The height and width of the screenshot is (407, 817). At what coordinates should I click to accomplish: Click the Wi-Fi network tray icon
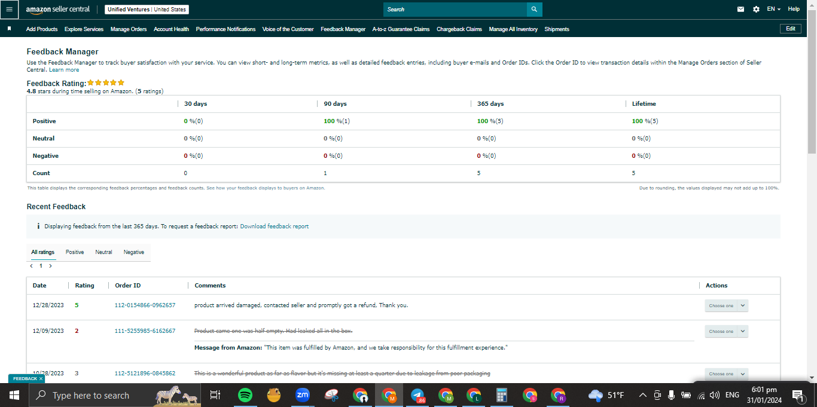click(701, 395)
